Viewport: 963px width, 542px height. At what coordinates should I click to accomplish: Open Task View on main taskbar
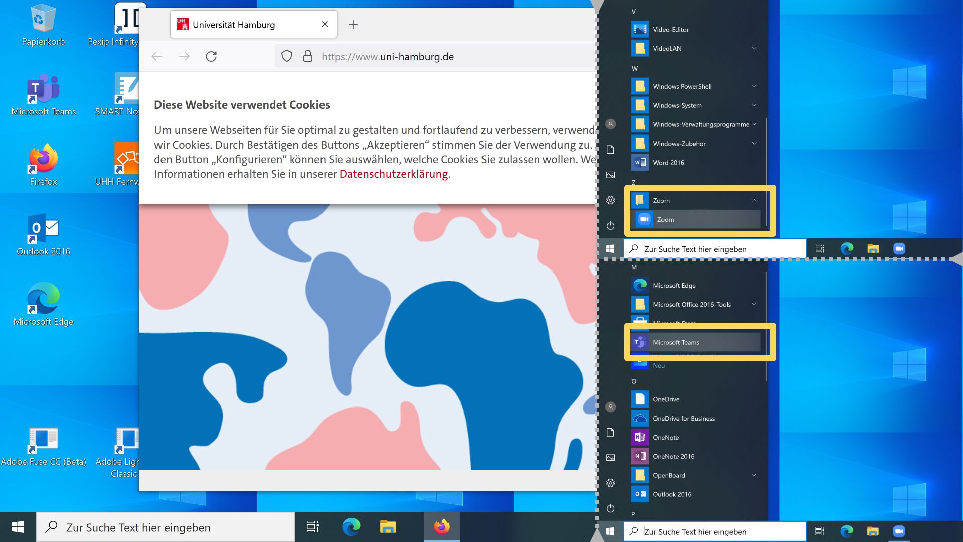pyautogui.click(x=313, y=527)
